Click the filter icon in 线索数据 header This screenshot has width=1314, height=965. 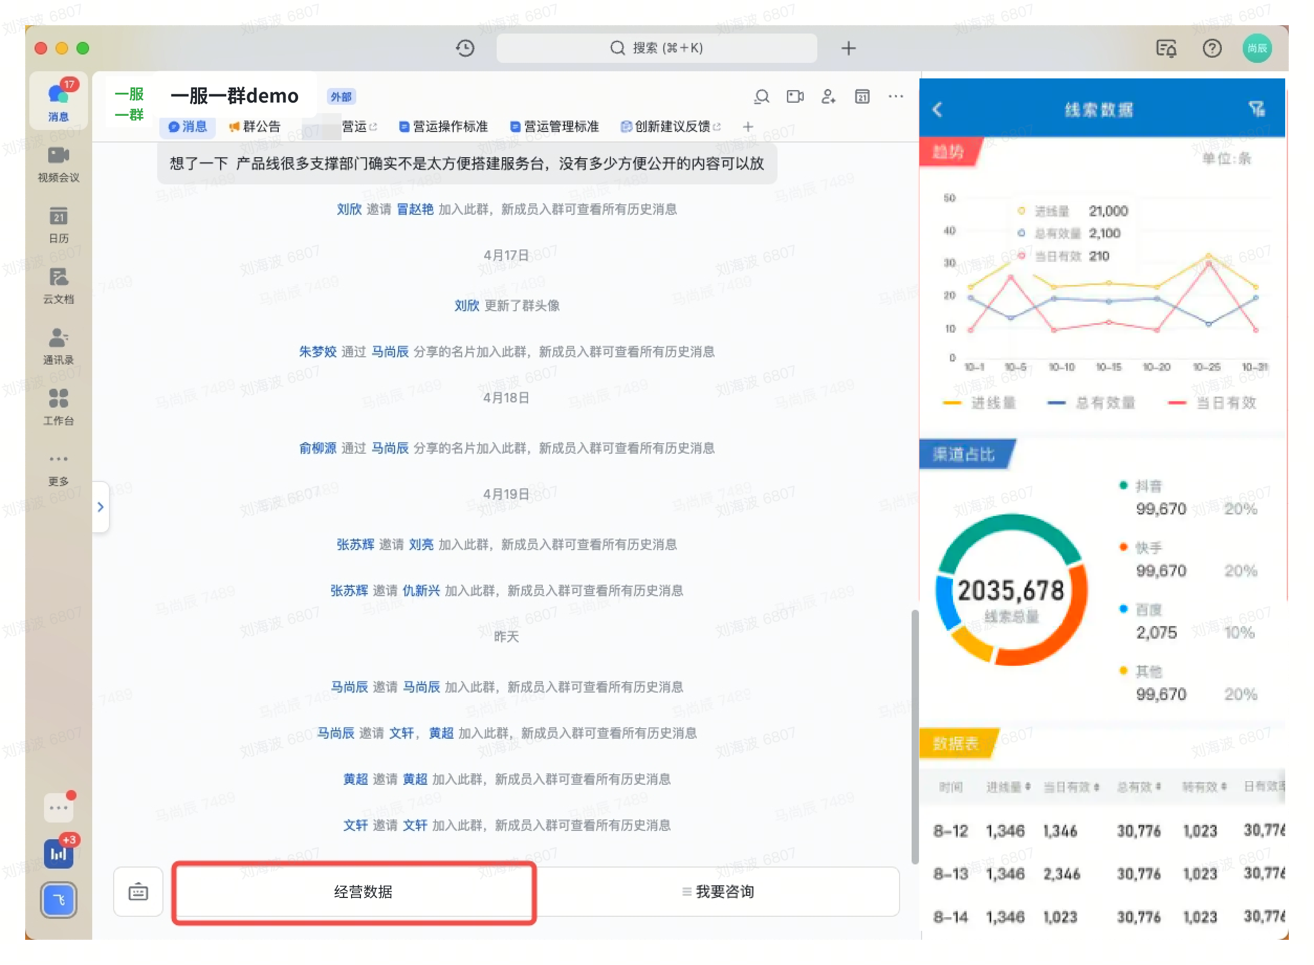1256,108
